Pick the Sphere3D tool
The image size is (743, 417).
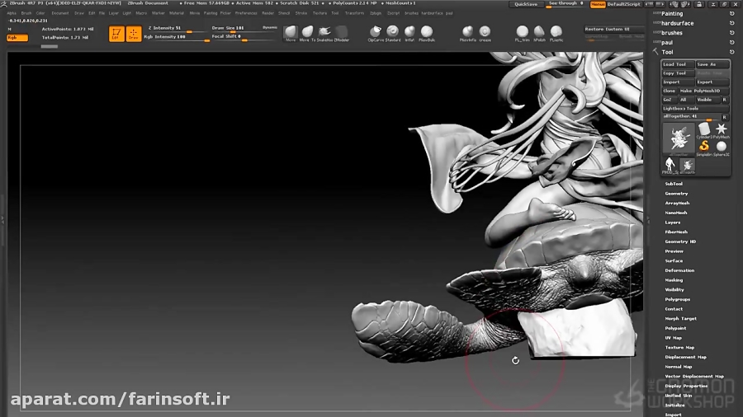[722, 148]
